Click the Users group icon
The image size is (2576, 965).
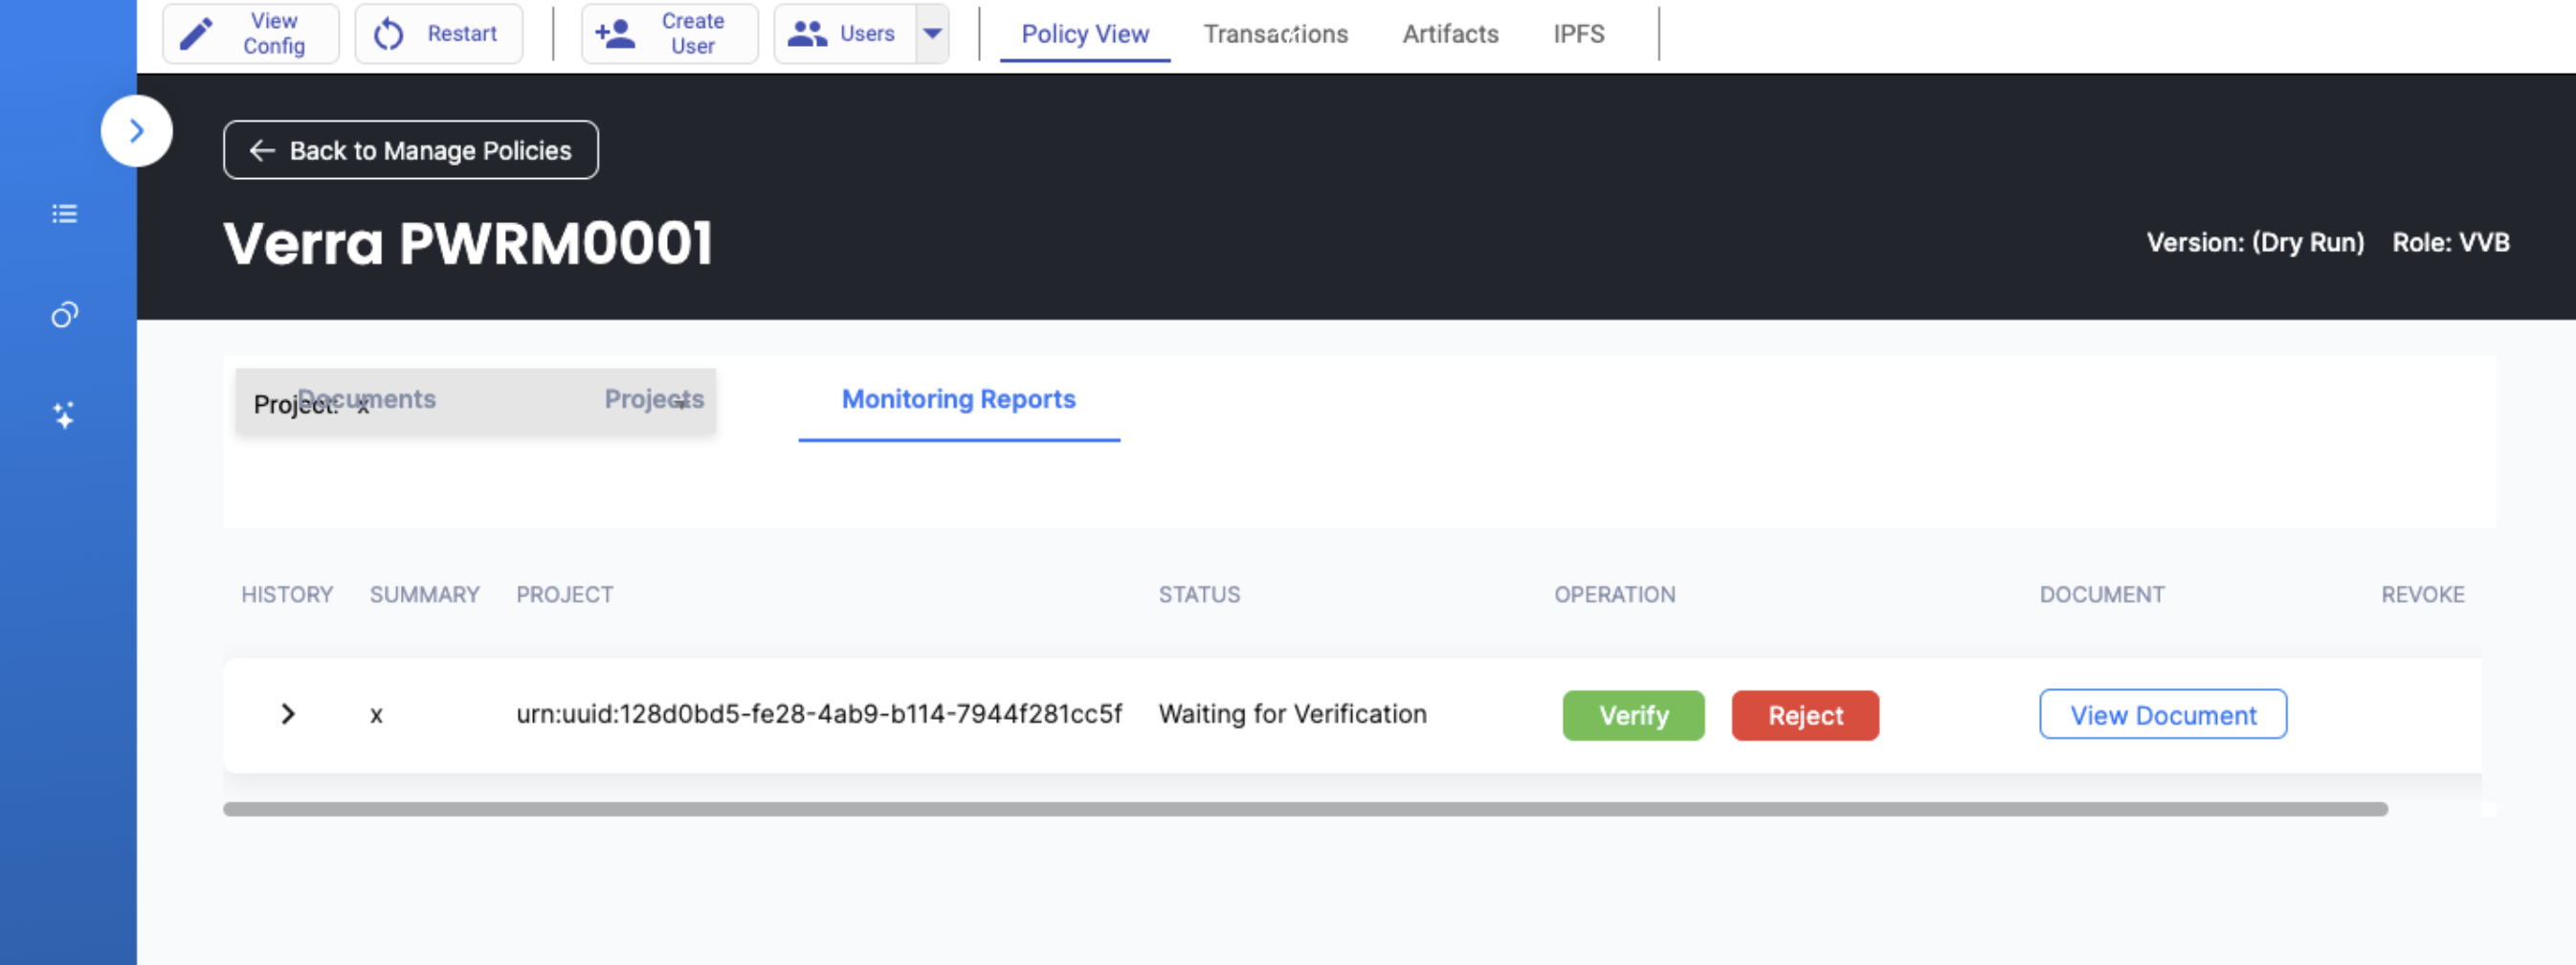(x=806, y=34)
